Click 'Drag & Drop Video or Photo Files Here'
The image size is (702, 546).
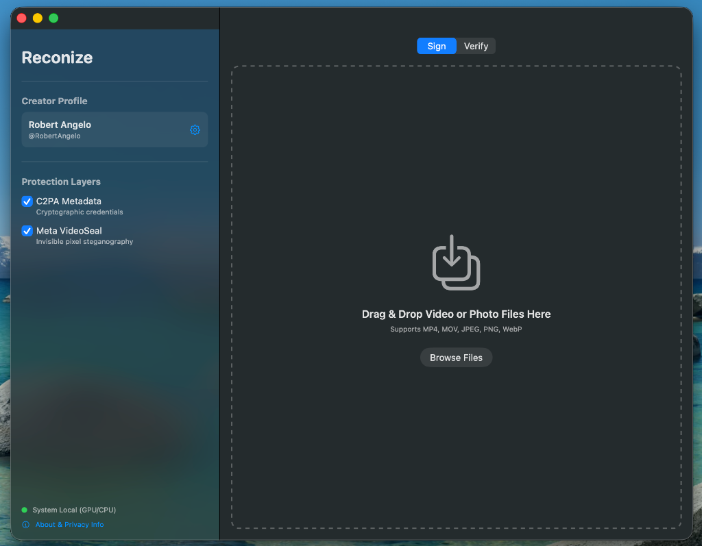(456, 314)
